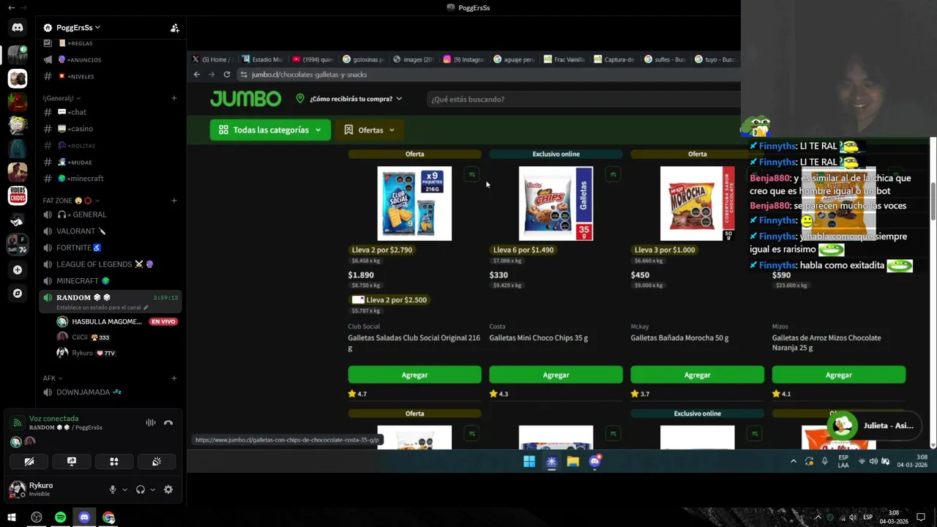The height and width of the screenshot is (527, 937).
Task: Switch to the golosinas browser tab
Action: [x=363, y=59]
